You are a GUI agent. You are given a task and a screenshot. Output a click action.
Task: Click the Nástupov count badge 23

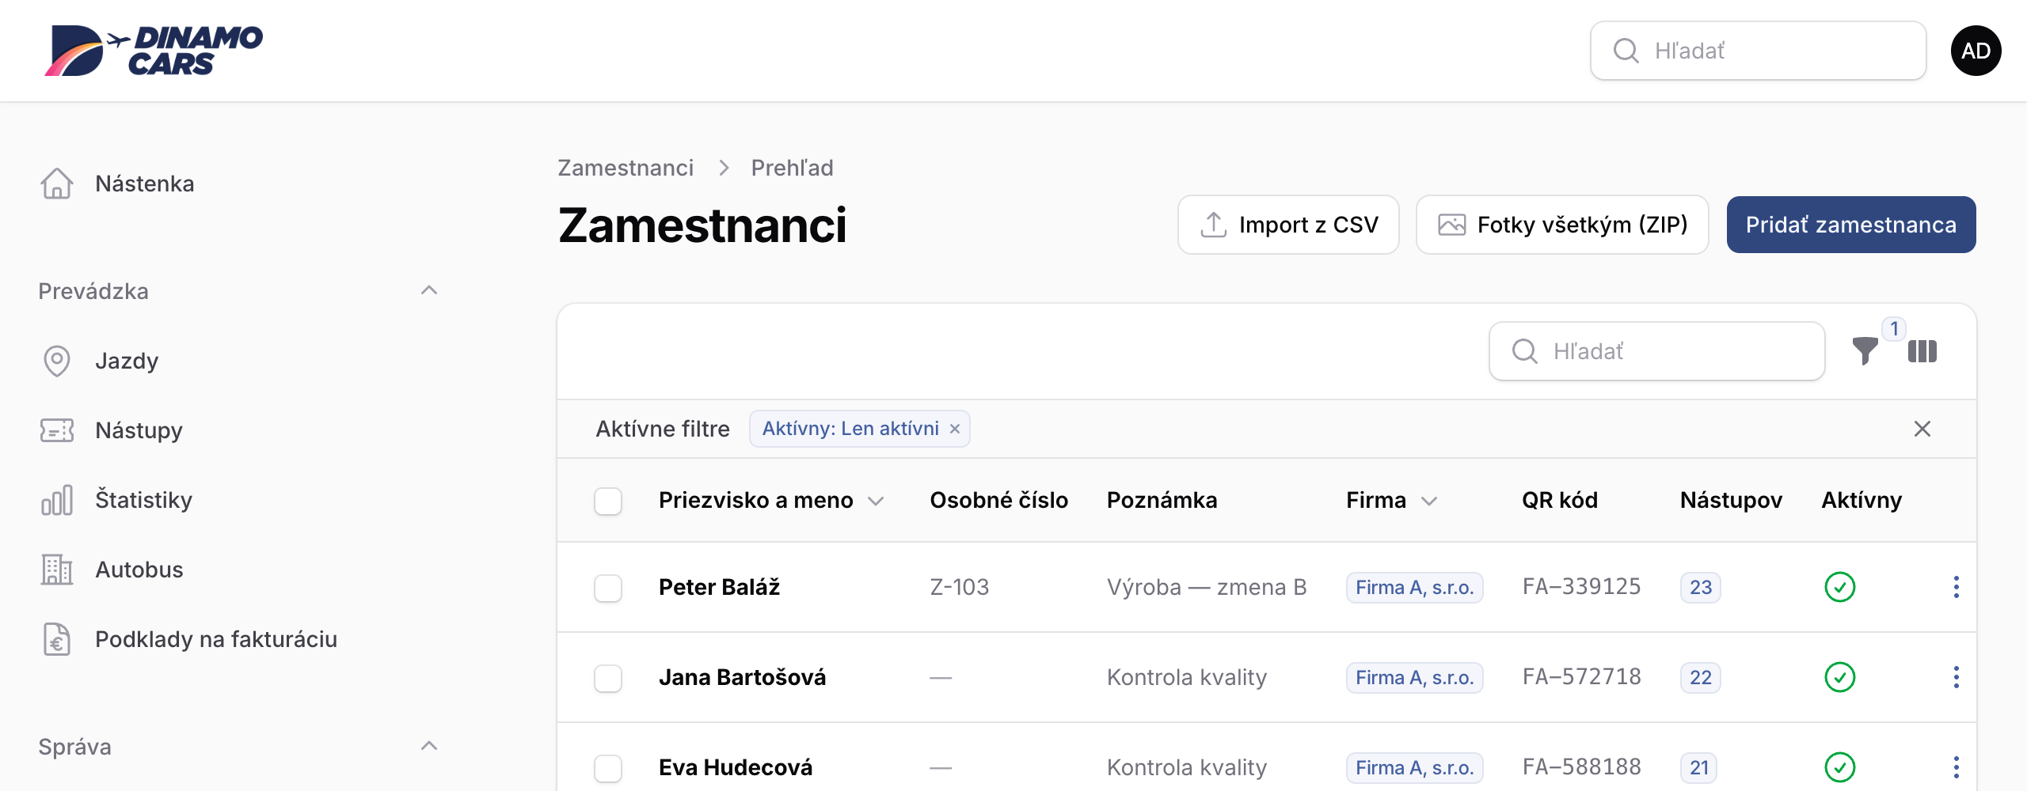tap(1700, 588)
